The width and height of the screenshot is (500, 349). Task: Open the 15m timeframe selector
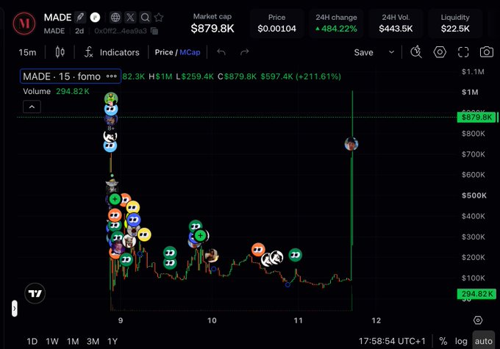point(27,52)
